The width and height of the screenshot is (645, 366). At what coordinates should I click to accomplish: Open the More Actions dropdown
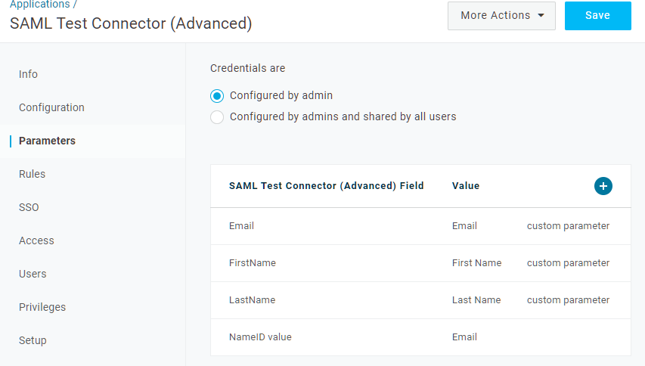click(x=501, y=16)
